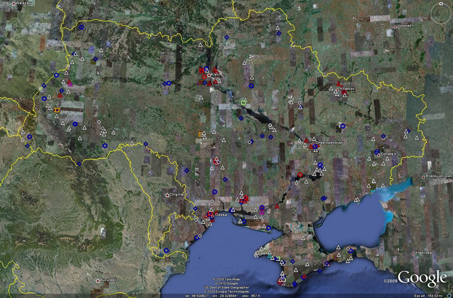The height and width of the screenshot is (298, 453).
Task: Click the North compass button
Action: click(441, 4)
